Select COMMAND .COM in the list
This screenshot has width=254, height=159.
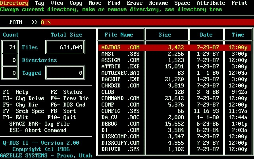[x=175, y=98]
